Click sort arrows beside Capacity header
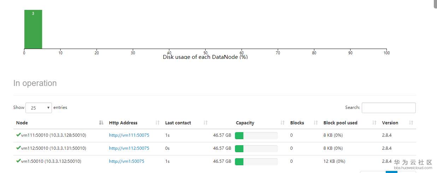437x173 pixels. click(x=283, y=123)
